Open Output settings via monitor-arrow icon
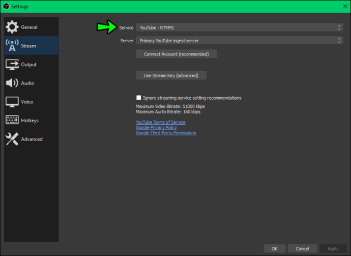This screenshot has width=351, height=256. 12,64
